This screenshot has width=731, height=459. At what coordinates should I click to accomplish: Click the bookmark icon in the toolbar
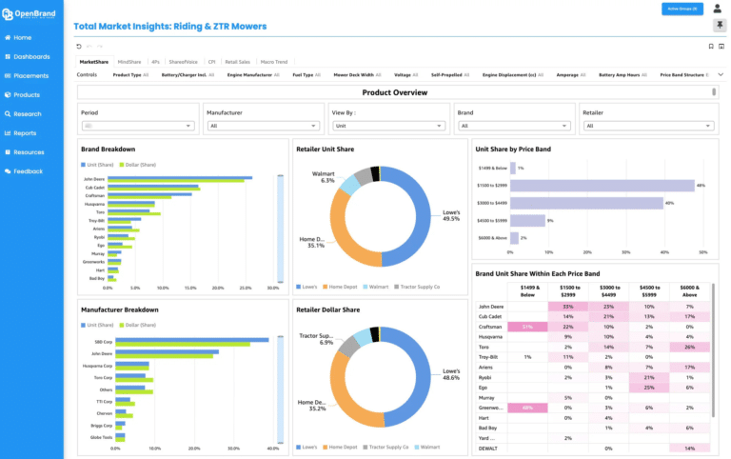(711, 46)
